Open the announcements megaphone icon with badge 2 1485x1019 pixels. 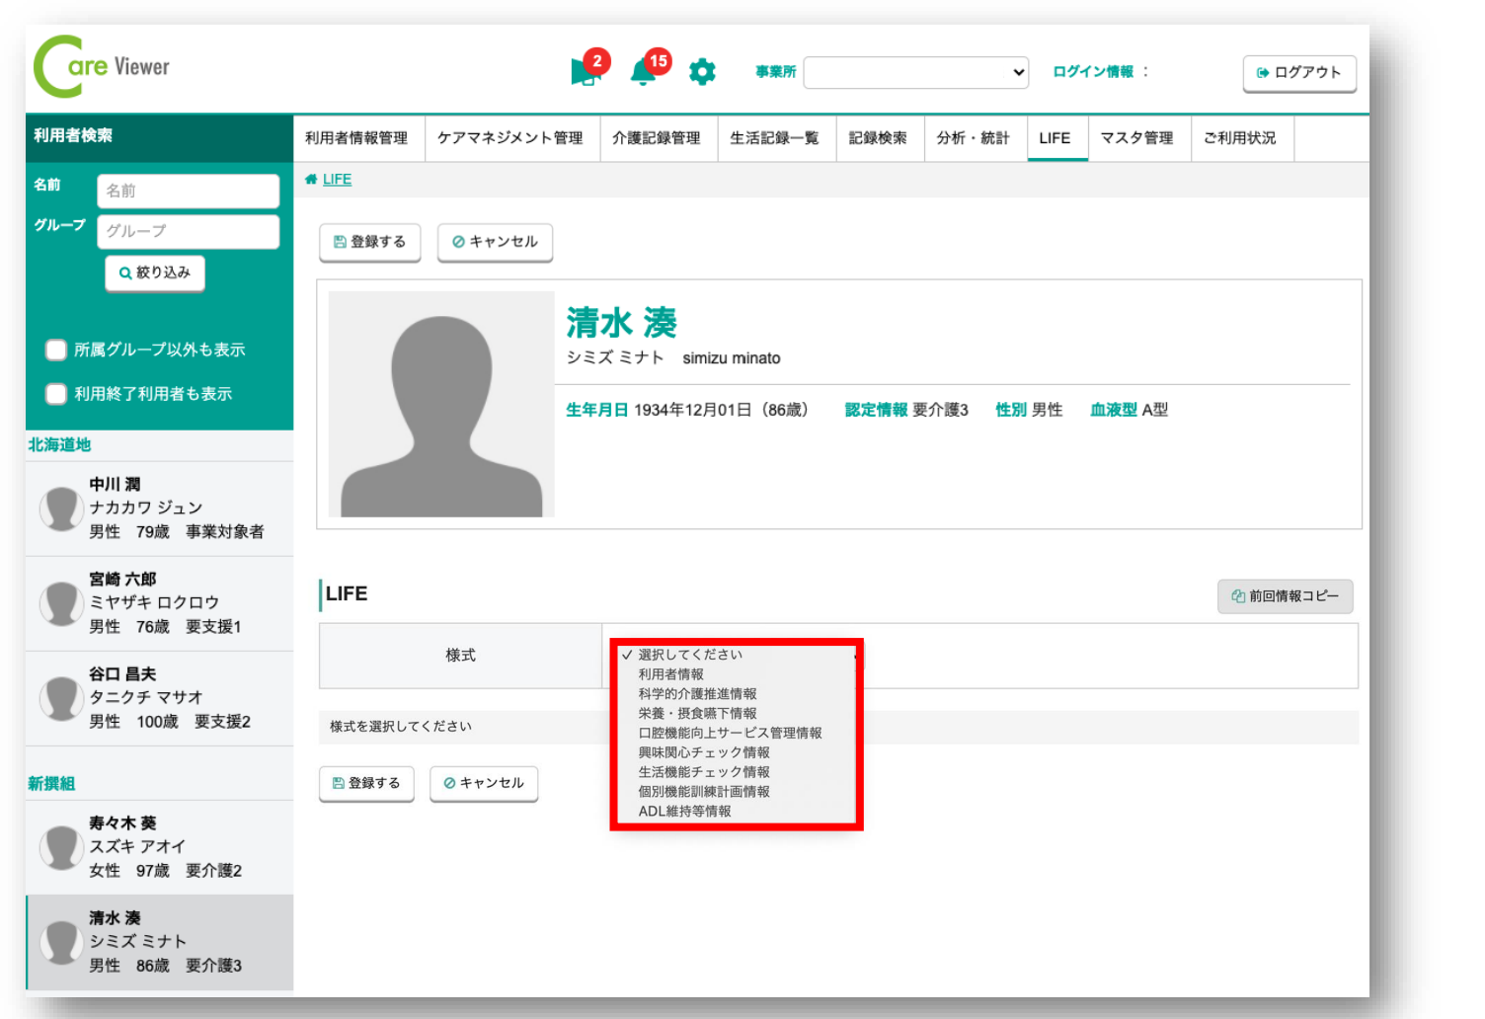586,72
